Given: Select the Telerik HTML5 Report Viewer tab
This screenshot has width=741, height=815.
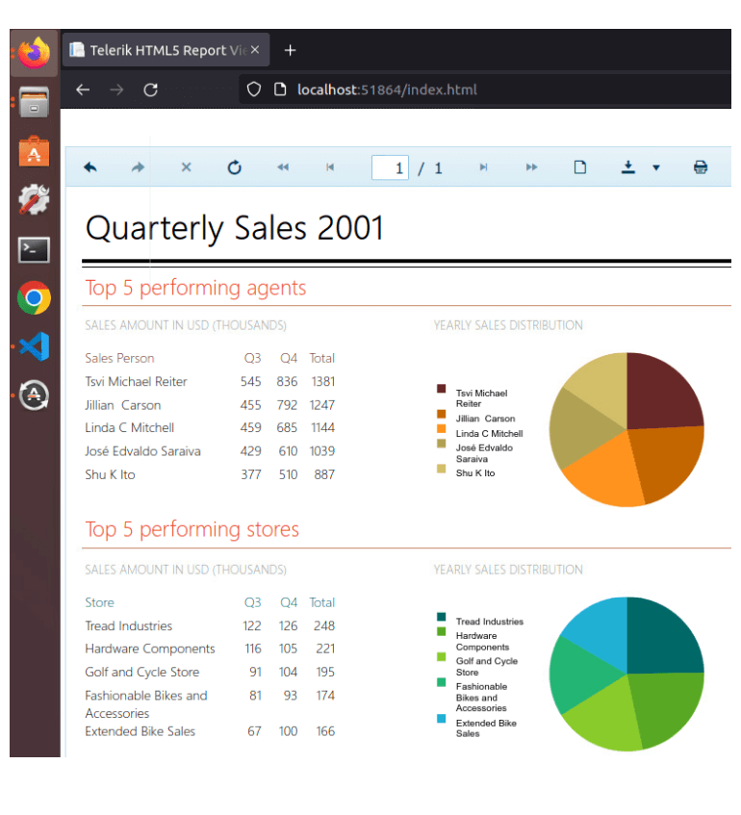Looking at the screenshot, I should tap(166, 50).
